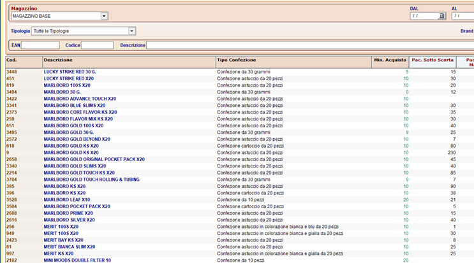Click the Brand label
This screenshot has height=263, width=474.
click(467, 31)
